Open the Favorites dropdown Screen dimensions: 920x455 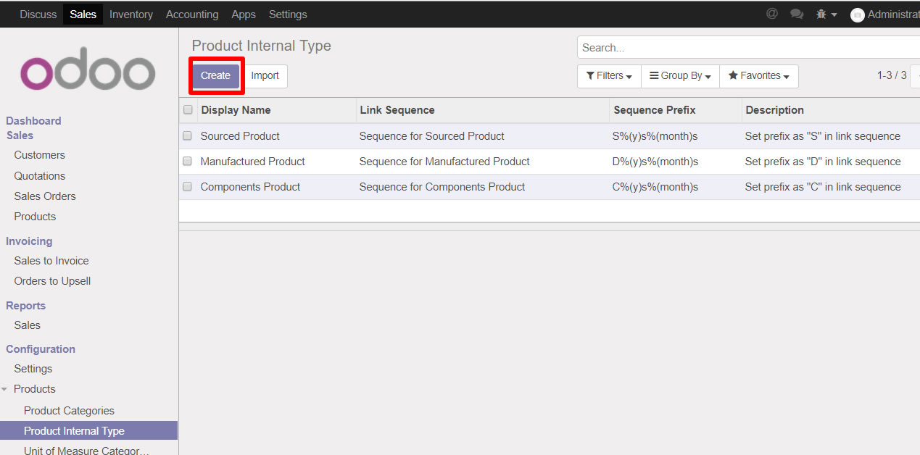758,76
